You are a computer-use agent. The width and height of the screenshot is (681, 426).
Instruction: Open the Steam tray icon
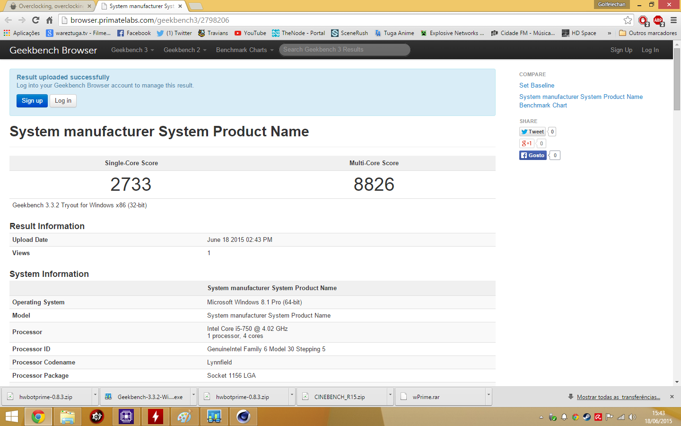587,417
